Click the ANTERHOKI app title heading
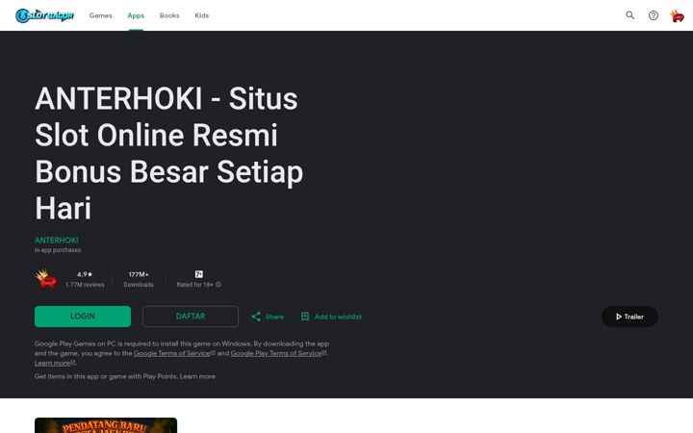This screenshot has width=693, height=433. (x=168, y=153)
